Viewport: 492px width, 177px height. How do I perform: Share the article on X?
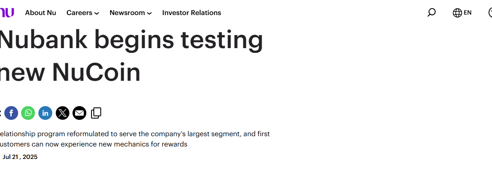(x=63, y=113)
